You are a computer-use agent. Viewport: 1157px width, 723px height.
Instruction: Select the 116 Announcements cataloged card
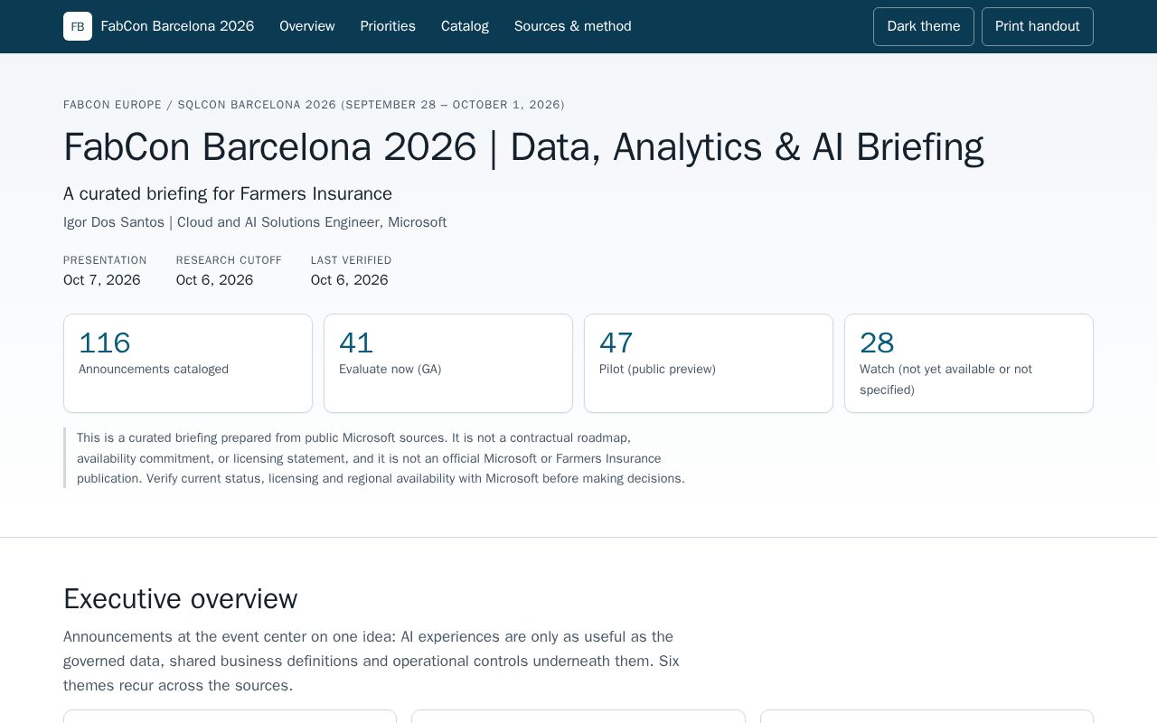[x=188, y=363]
